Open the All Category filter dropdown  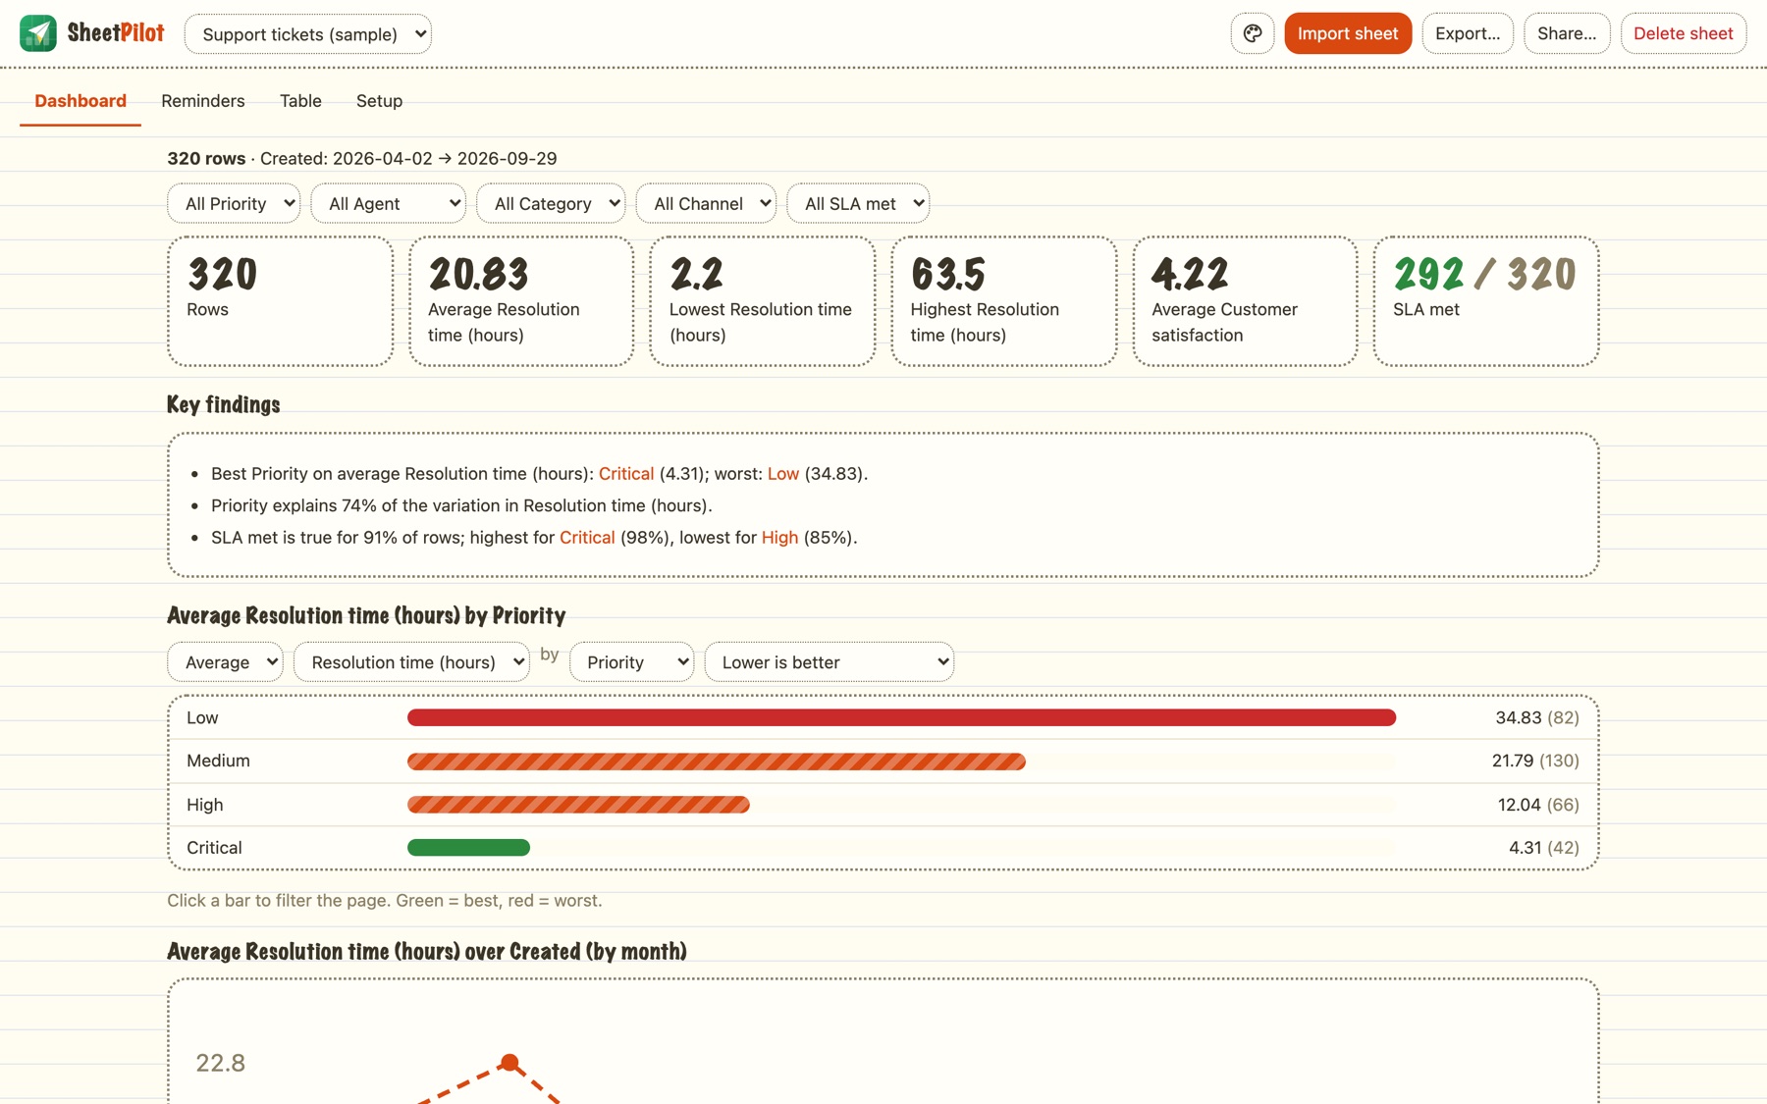click(552, 204)
